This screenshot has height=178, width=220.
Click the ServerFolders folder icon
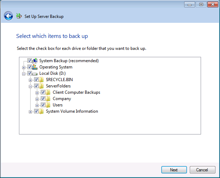point(42,86)
